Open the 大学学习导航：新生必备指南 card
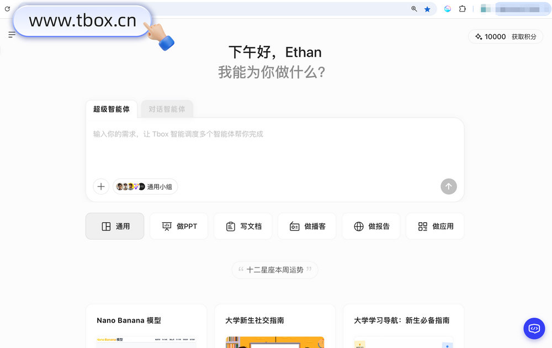This screenshot has height=348, width=552. click(x=404, y=326)
